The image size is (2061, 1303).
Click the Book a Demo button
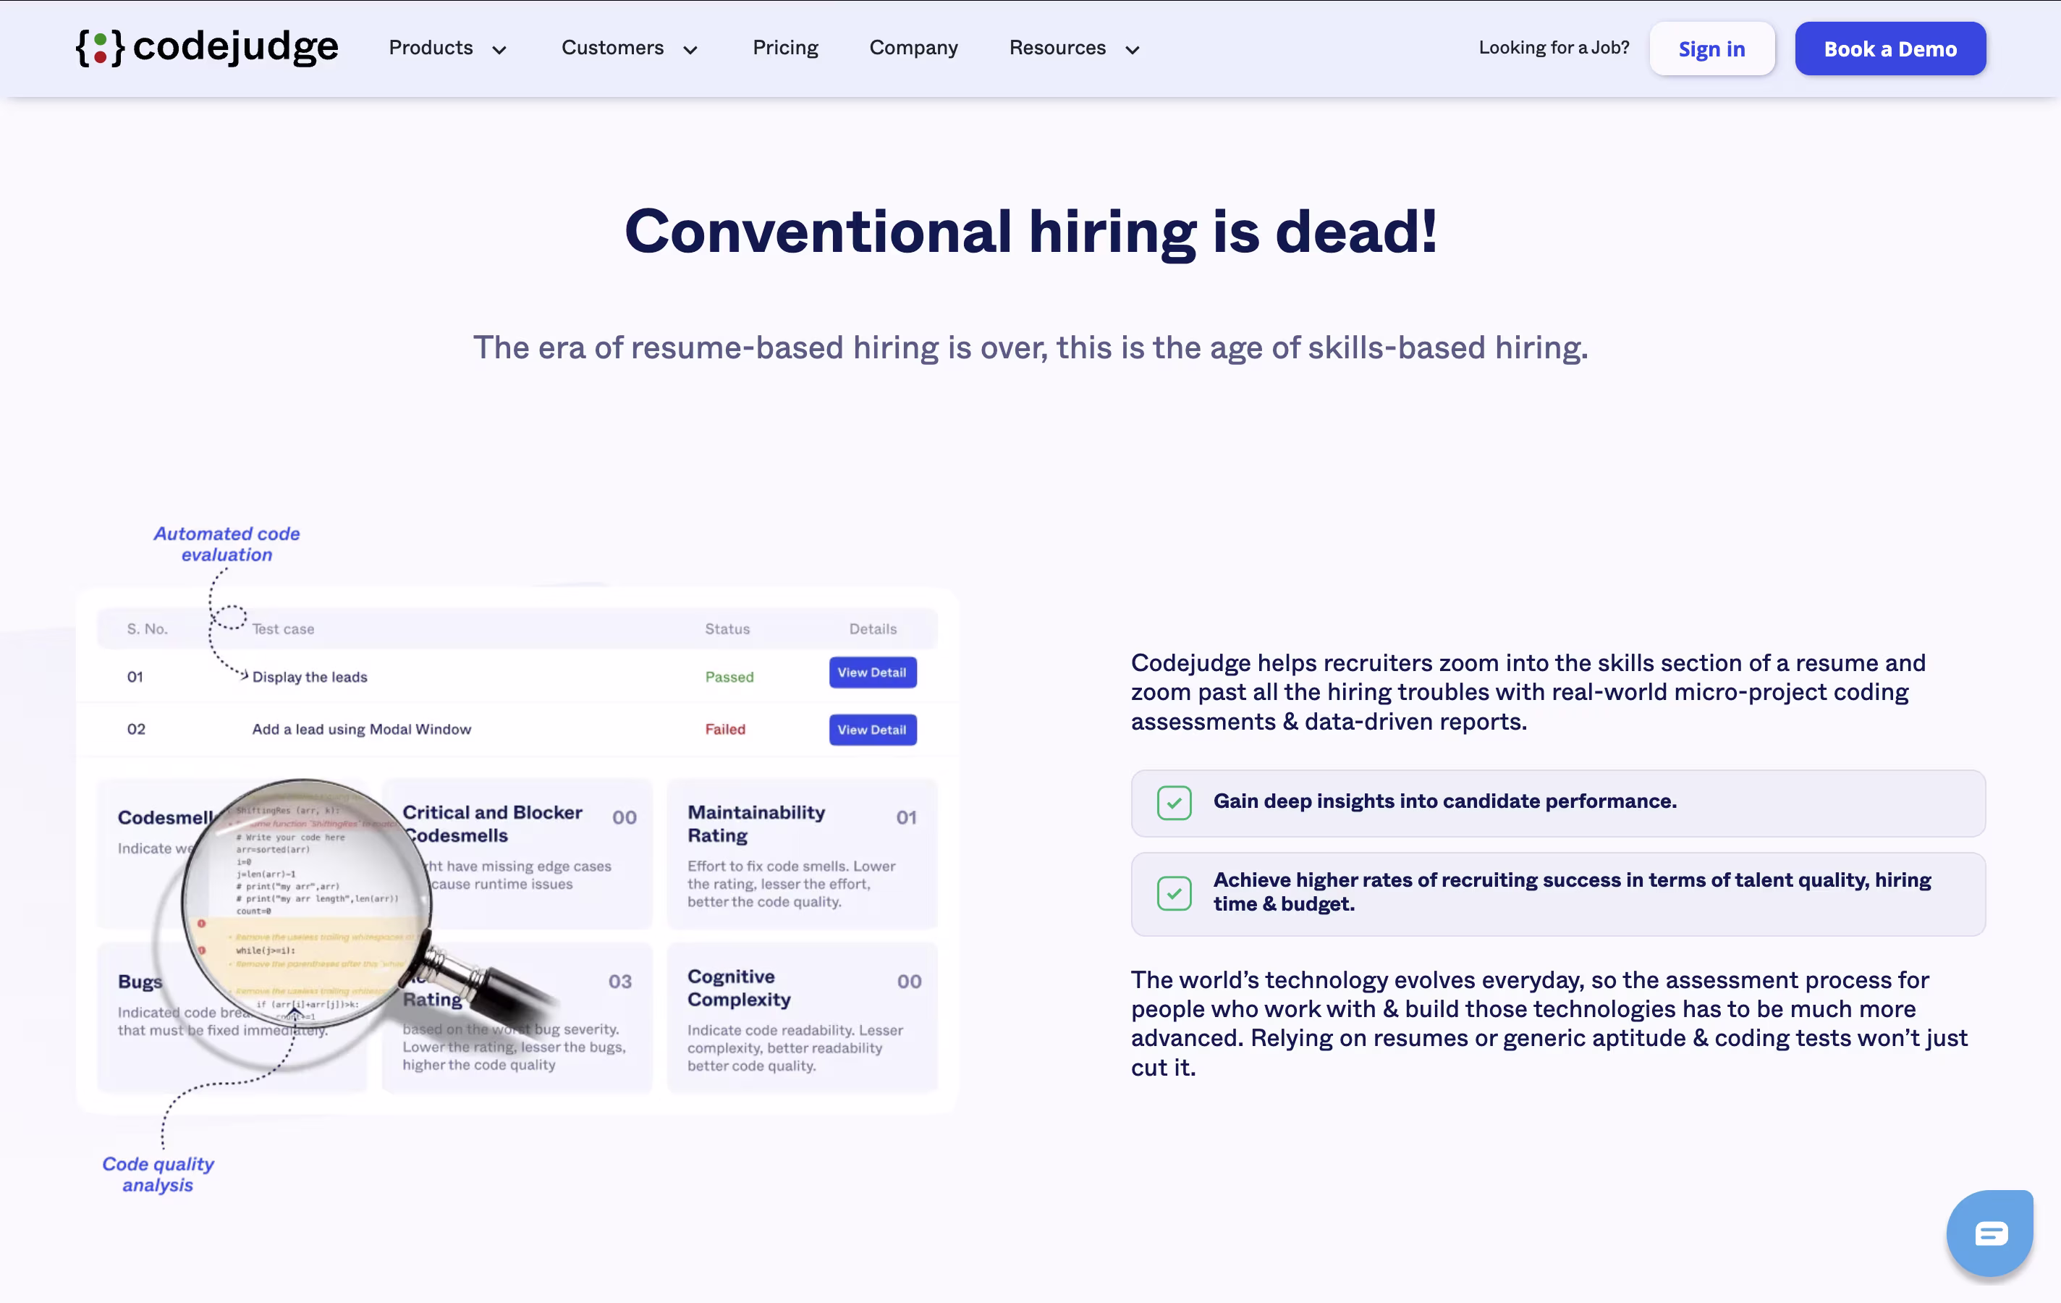pos(1889,49)
